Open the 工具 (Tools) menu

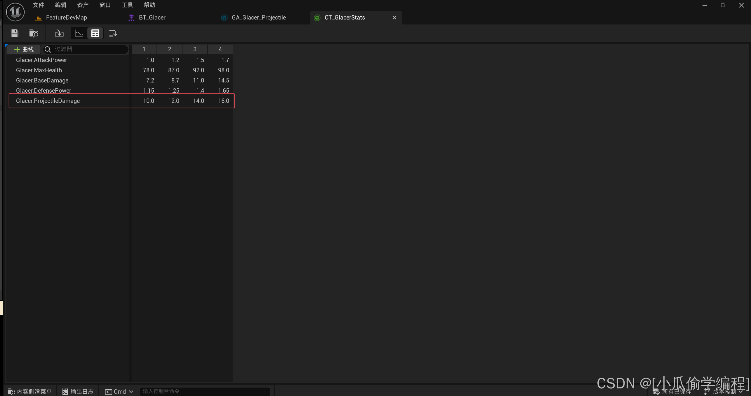click(127, 5)
